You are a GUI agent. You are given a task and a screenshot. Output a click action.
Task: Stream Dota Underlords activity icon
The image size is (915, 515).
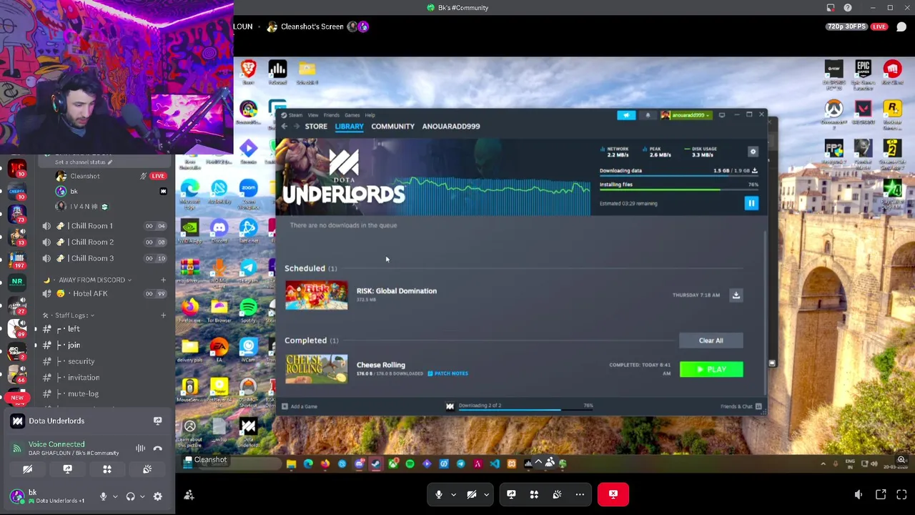coord(157,421)
